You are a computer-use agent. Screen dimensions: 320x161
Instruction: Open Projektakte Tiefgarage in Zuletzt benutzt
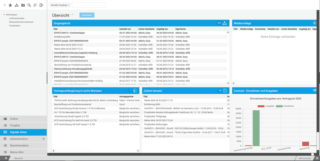[186, 117]
